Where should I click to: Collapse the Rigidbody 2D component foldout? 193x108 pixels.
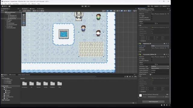tap(138, 43)
